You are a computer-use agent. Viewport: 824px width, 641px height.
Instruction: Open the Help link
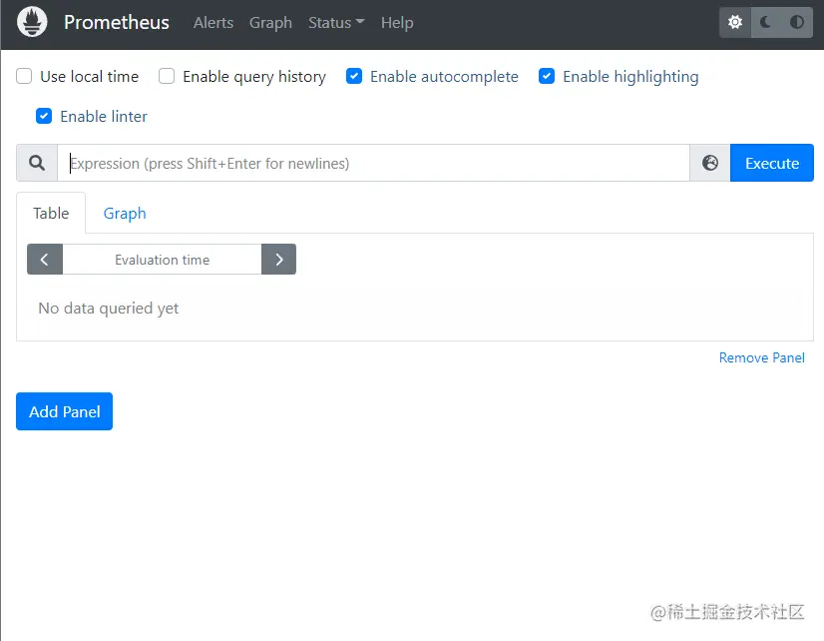pyautogui.click(x=397, y=23)
